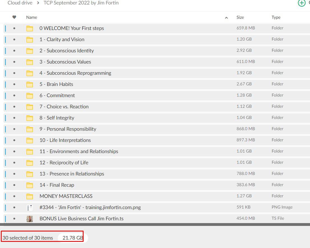The height and width of the screenshot is (248, 310).
Task: Click the green plus add icon
Action: 302,3
